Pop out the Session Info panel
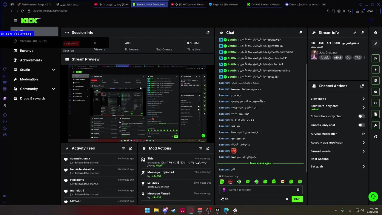 [x=208, y=33]
